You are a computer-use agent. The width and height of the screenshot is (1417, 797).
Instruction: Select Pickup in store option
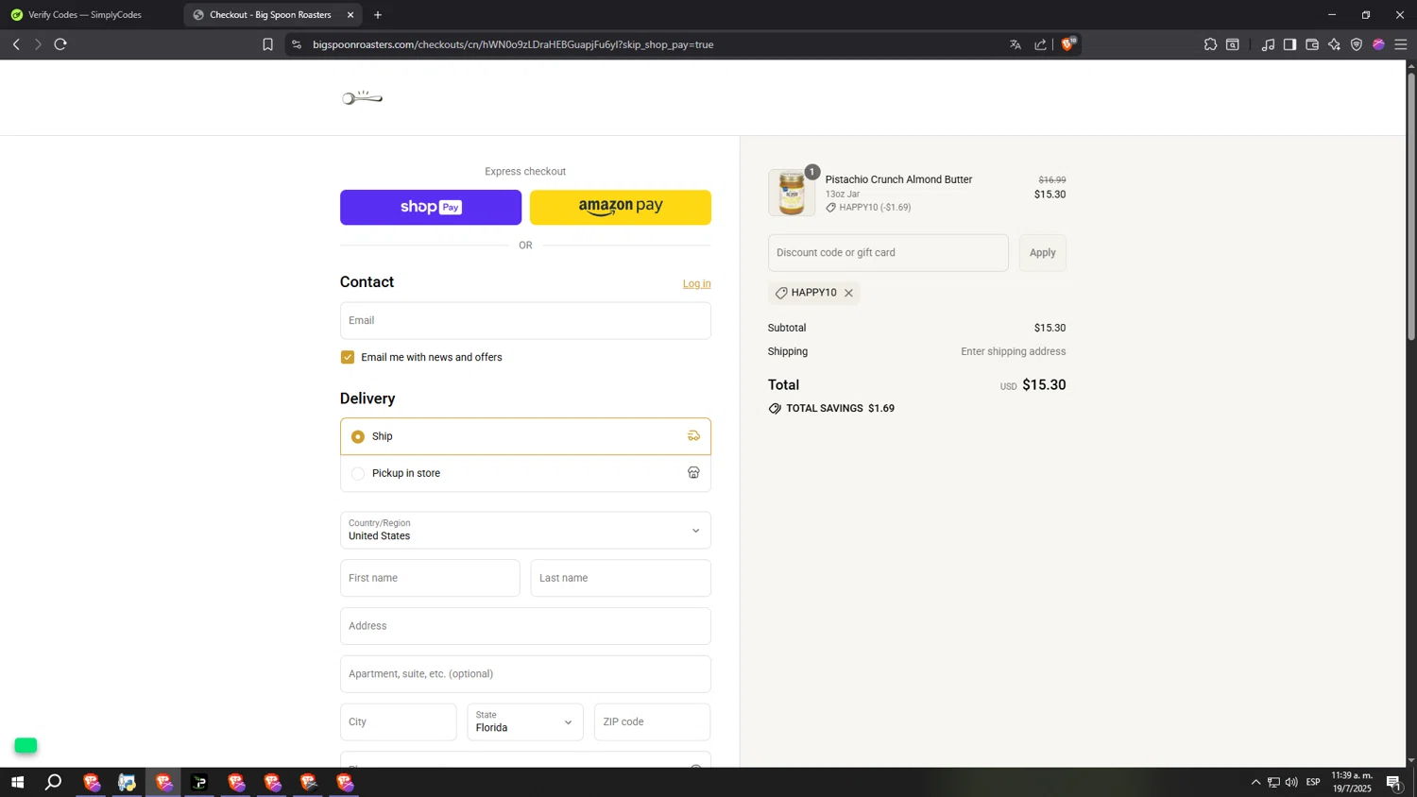[x=525, y=473]
